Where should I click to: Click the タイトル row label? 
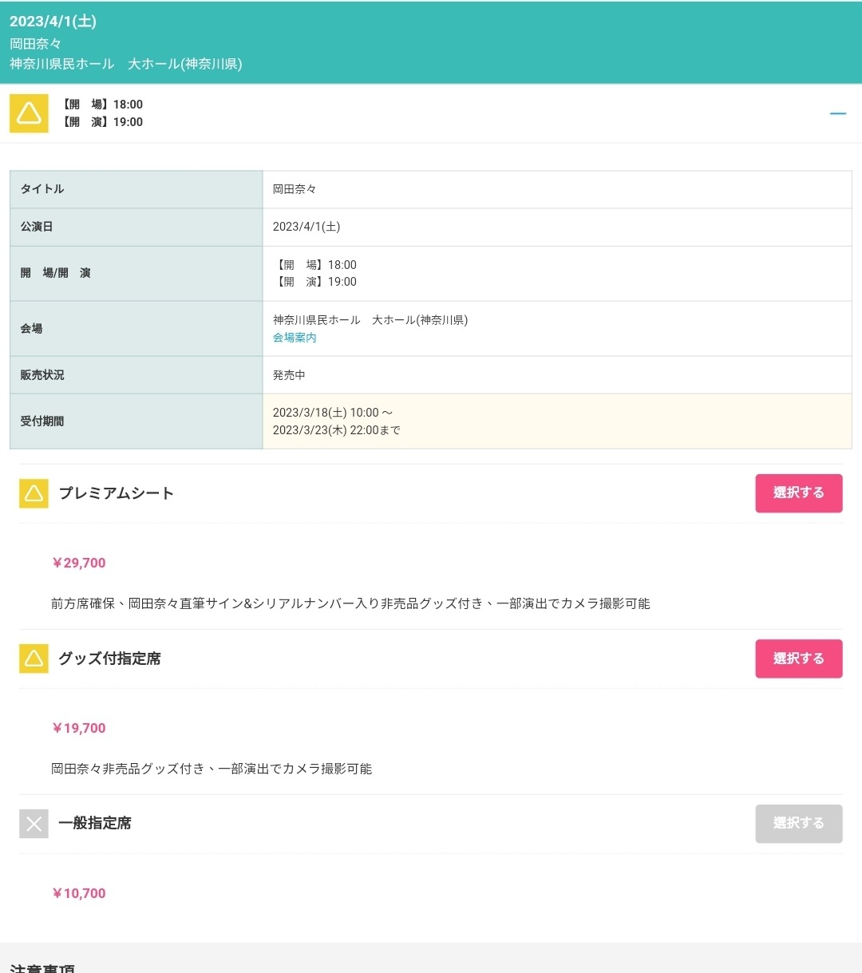pos(42,189)
